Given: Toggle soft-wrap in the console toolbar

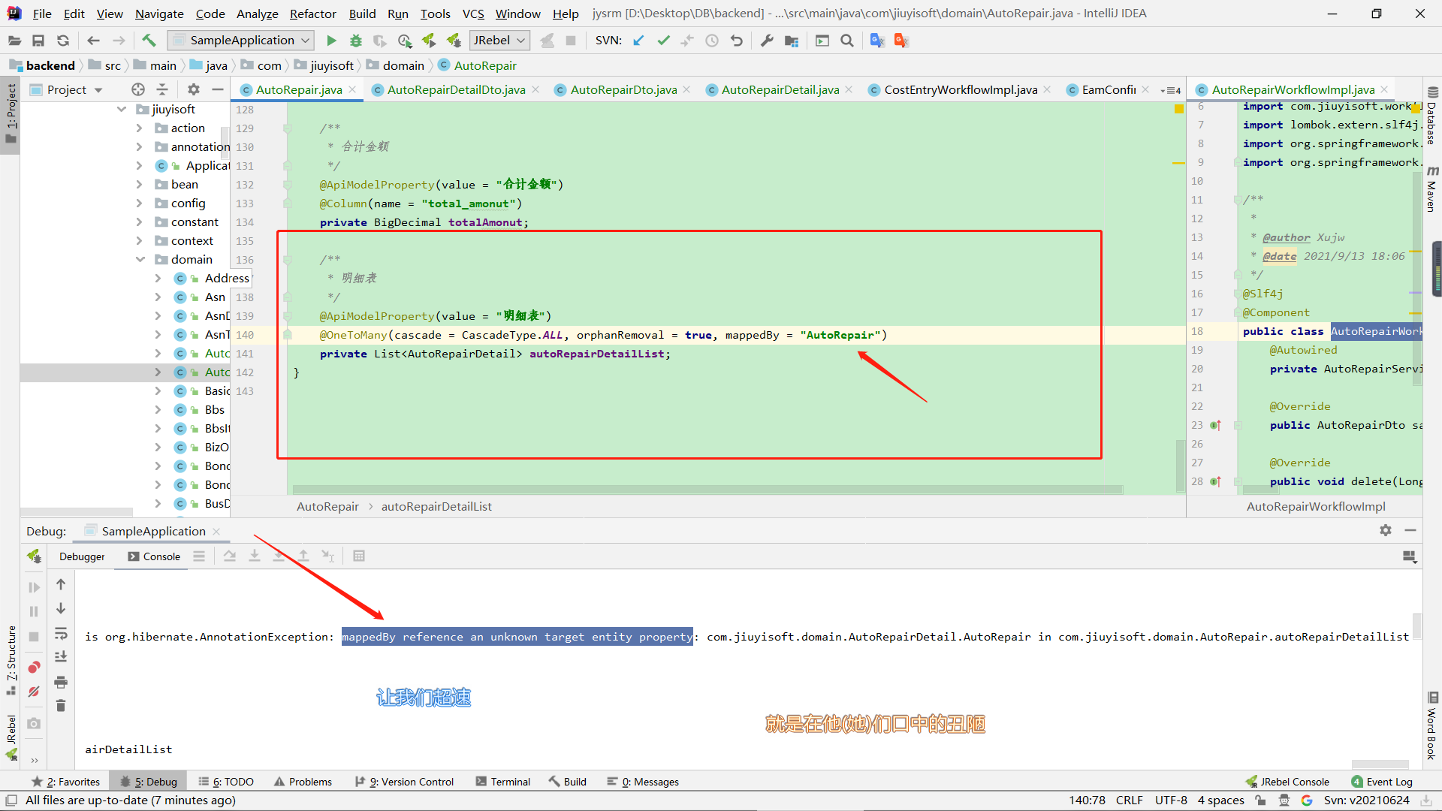Looking at the screenshot, I should 61,635.
